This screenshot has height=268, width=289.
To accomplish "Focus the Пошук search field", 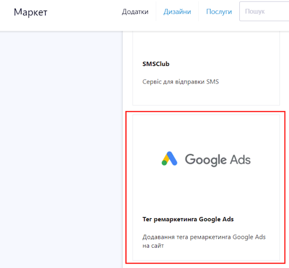I will pos(264,11).
